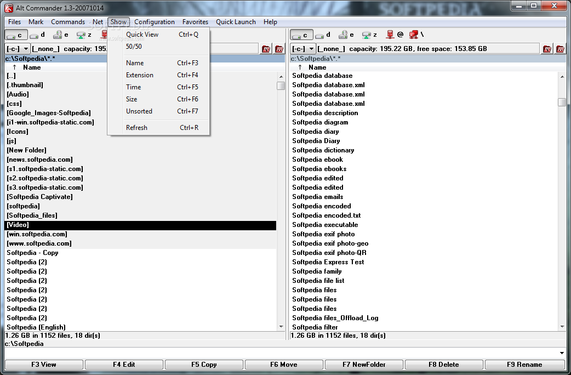Click the F9 Rename button
571x375 pixels.
(x=524, y=365)
